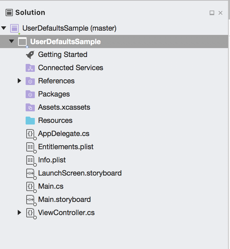The width and height of the screenshot is (230, 249).
Task: Select Main.storyboard in the solution tree
Action: click(x=64, y=200)
